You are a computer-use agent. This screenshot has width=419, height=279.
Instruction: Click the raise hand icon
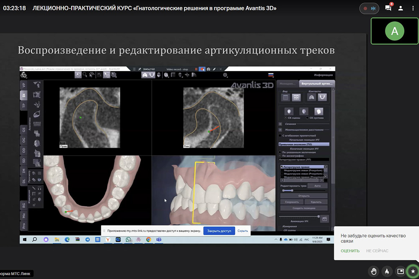click(373, 271)
